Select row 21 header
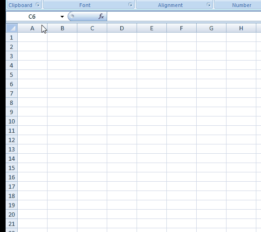261x232 pixels. pos(12,224)
